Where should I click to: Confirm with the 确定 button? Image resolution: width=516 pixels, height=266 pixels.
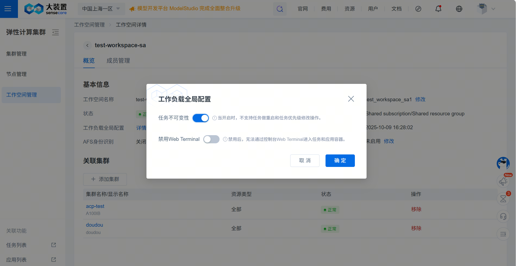pos(340,161)
